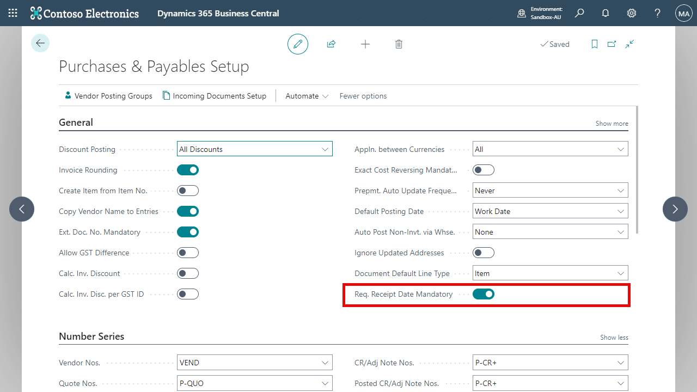Click the collapse page arrows icon
697x392 pixels.
click(629, 44)
